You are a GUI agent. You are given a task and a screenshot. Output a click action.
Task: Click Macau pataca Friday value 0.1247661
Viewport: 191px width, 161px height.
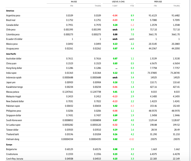(x=68, y=92)
